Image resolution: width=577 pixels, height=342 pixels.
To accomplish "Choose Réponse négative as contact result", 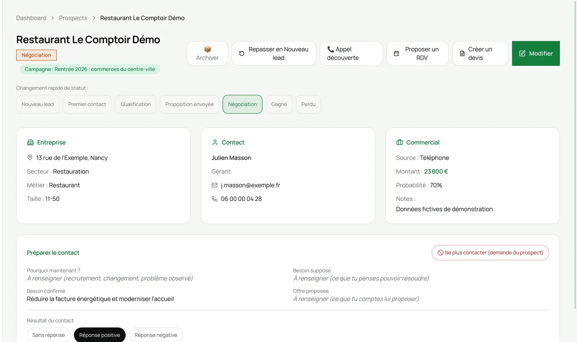I will 156,335.
